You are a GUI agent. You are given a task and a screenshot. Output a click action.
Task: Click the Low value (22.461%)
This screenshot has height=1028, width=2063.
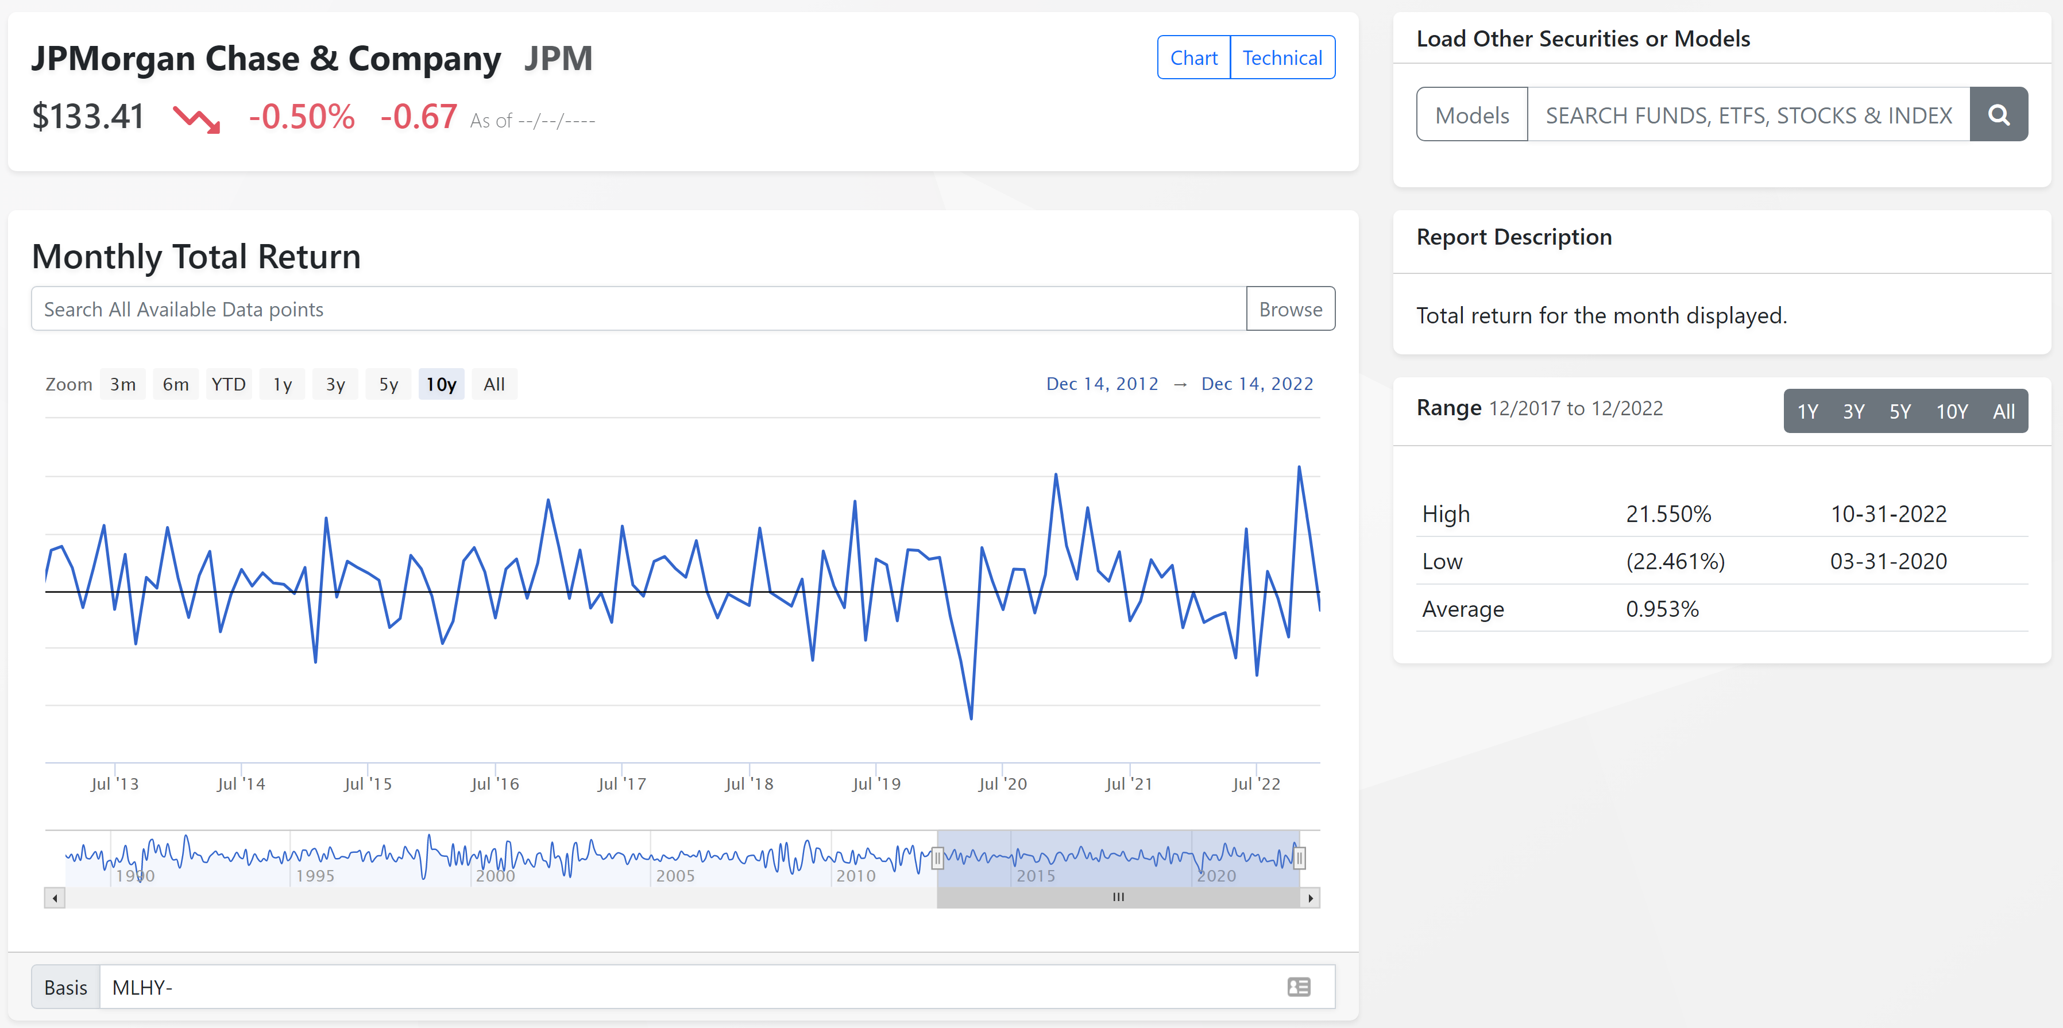(x=1675, y=561)
